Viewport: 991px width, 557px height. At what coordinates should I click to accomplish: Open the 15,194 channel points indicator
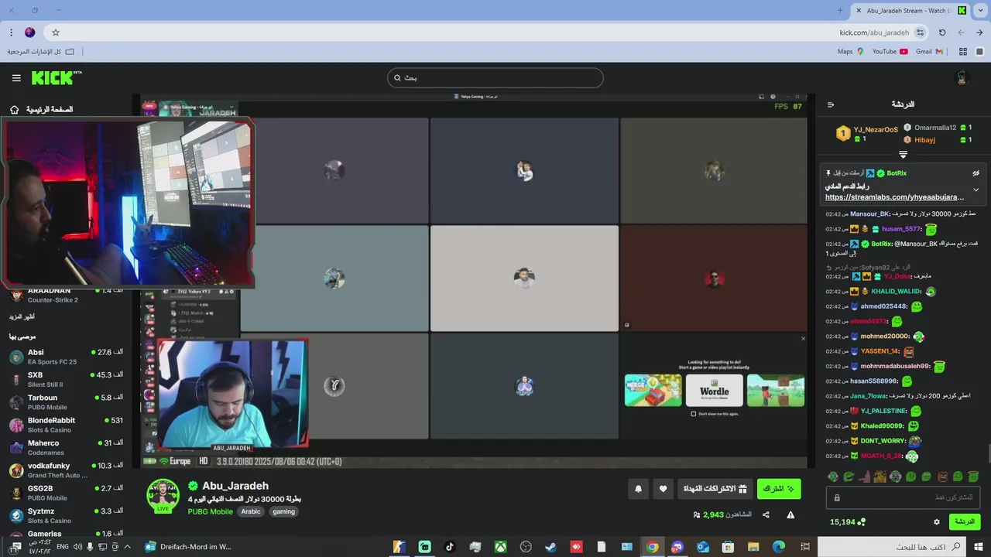coord(848,522)
